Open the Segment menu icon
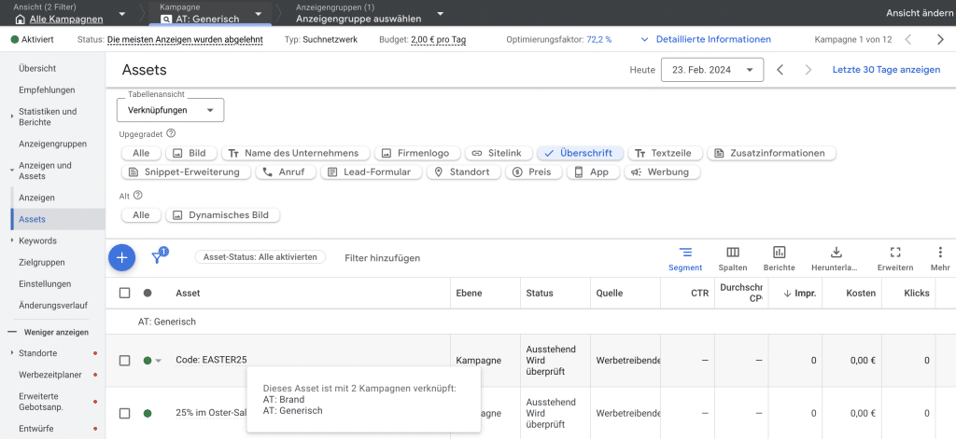Viewport: 956px width, 439px height. (x=685, y=252)
